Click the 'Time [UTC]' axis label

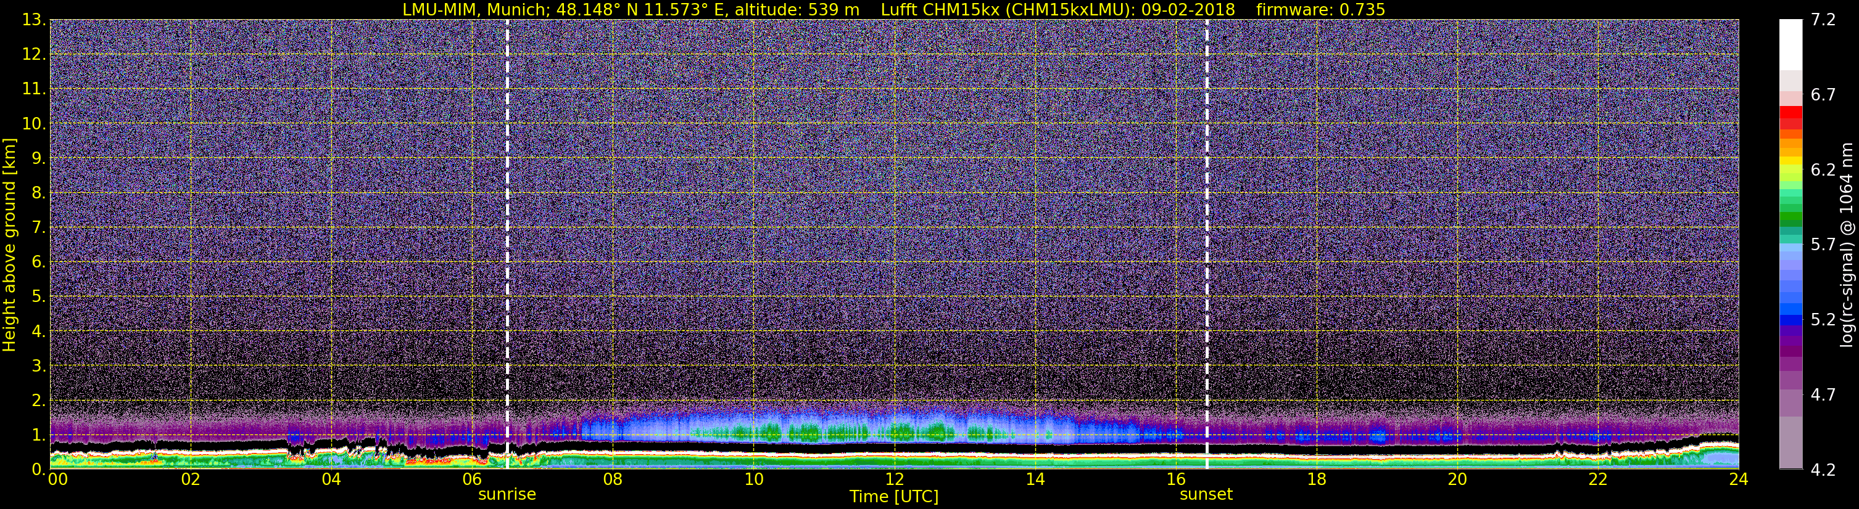[x=894, y=497]
